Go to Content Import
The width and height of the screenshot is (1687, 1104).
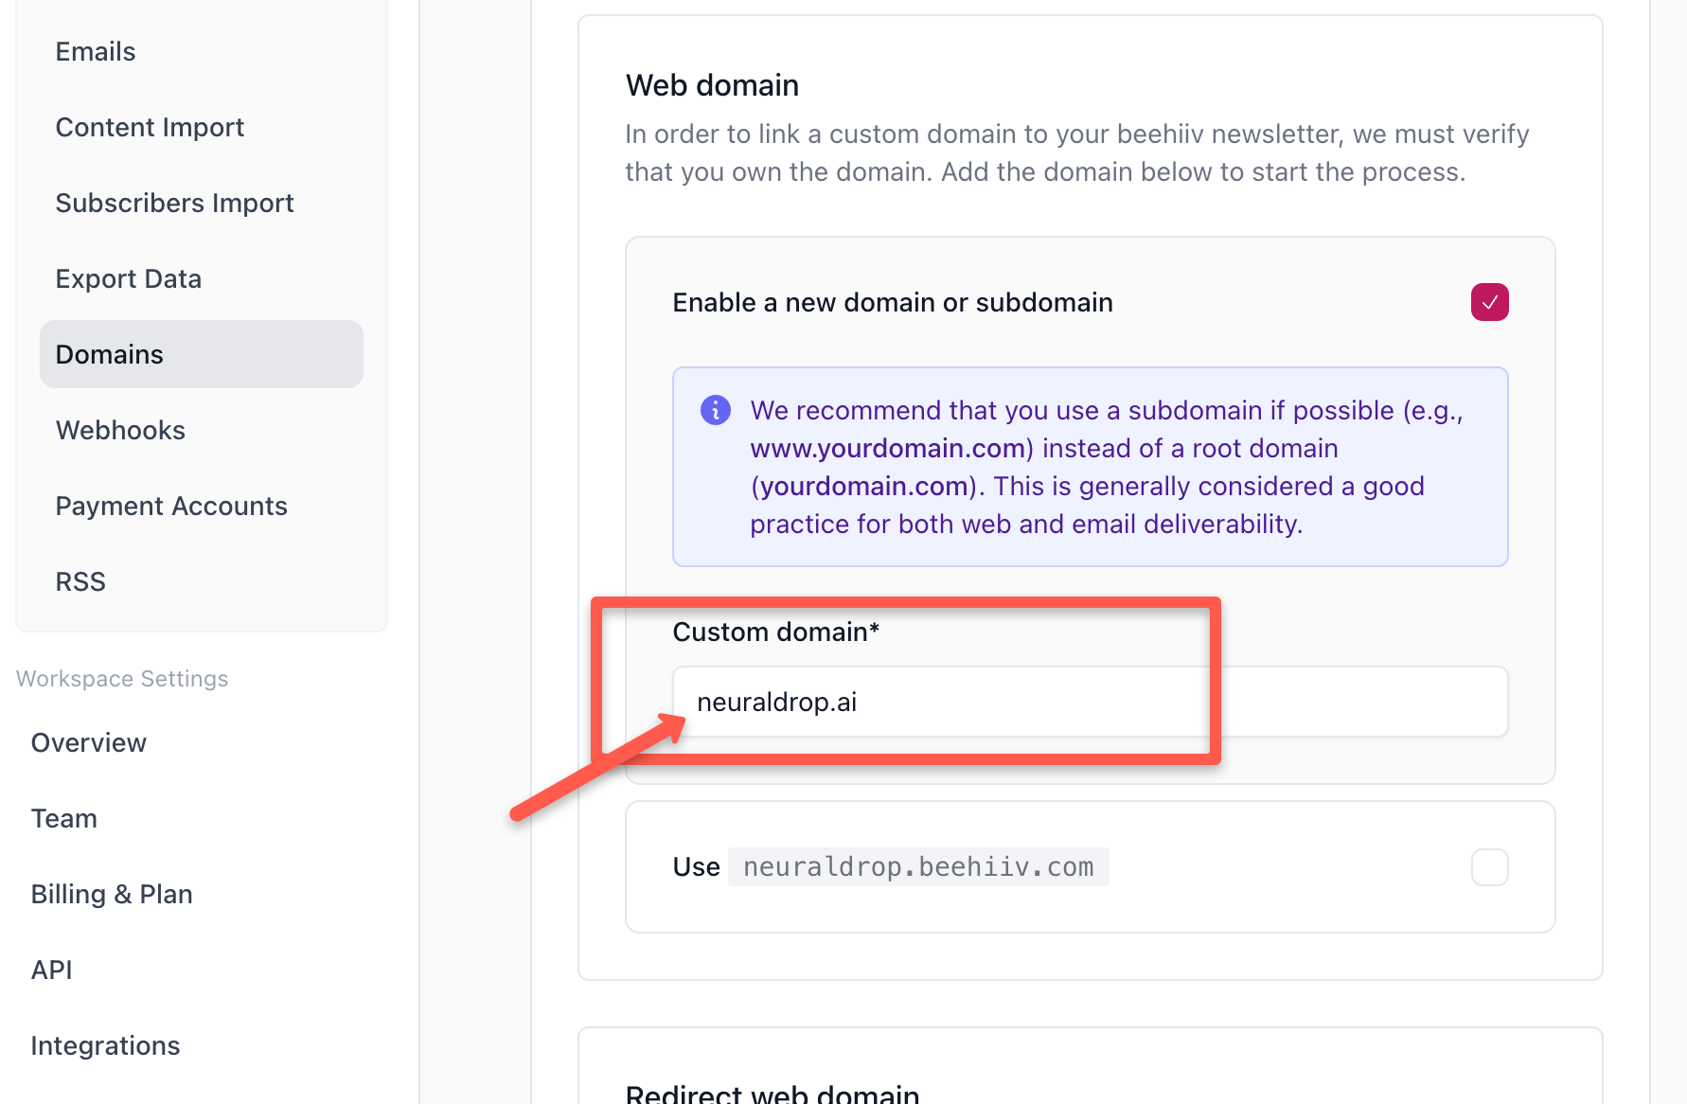(x=150, y=126)
